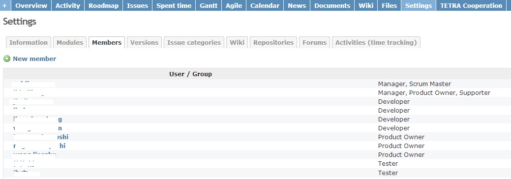Open the plus menu in top navigation
511x179 pixels.
point(5,5)
